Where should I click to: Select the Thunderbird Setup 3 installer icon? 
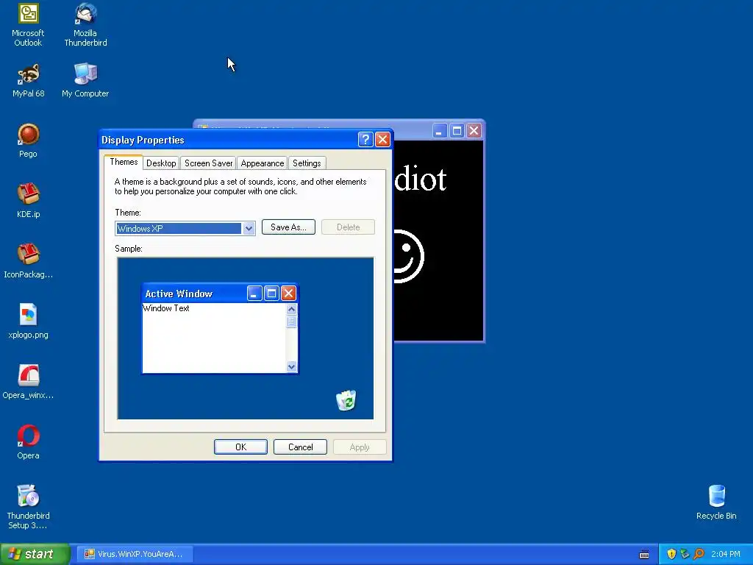point(29,507)
